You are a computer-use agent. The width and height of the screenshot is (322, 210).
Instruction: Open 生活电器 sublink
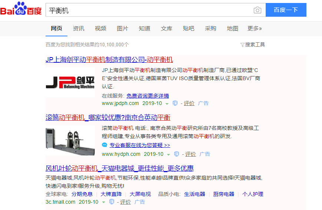[195, 194]
